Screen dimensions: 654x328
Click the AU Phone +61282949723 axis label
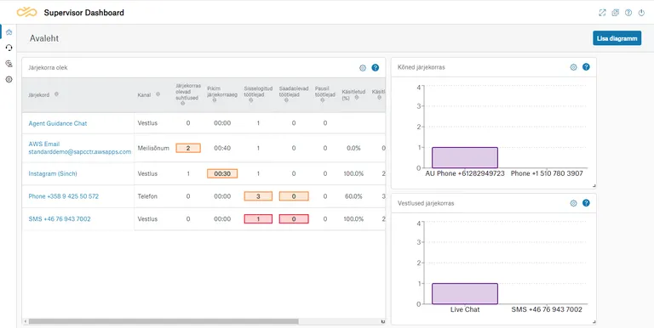[465, 173]
